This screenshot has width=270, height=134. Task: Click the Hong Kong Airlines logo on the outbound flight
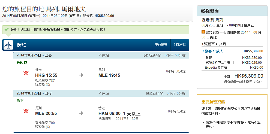coord(26,73)
